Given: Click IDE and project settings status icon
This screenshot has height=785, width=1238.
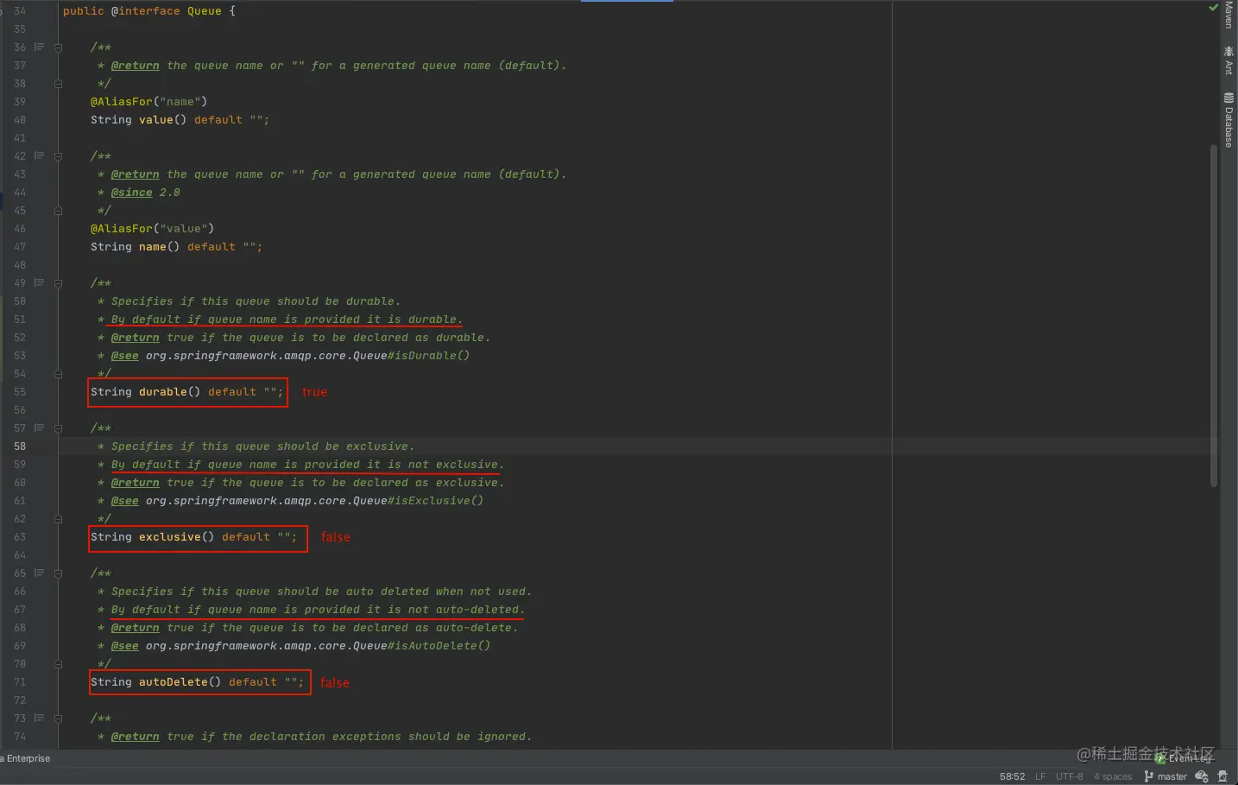Looking at the screenshot, I should coord(1202,776).
